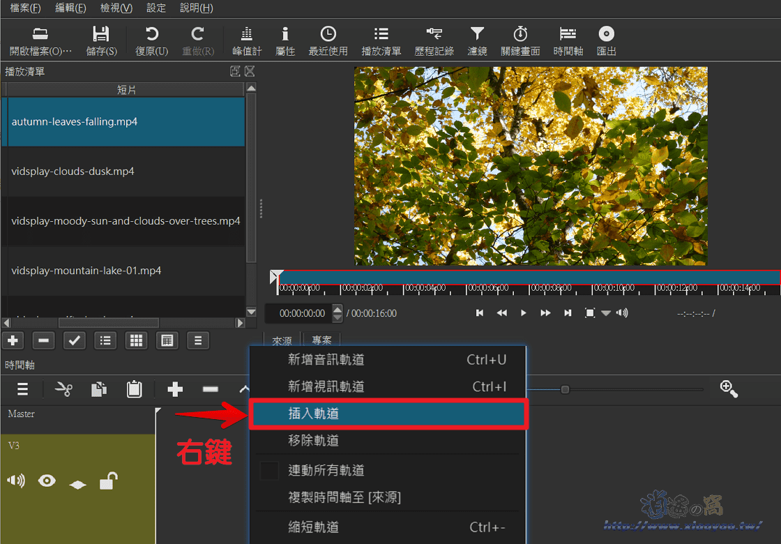Click the timeline cut scissors icon
Image resolution: width=781 pixels, height=544 pixels.
coord(63,389)
